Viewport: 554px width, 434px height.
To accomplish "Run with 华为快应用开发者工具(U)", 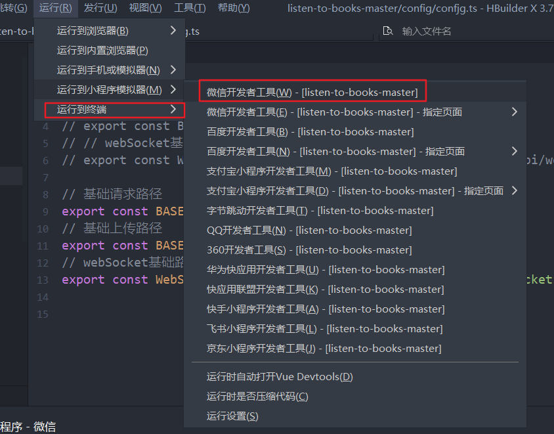I will coord(355,270).
